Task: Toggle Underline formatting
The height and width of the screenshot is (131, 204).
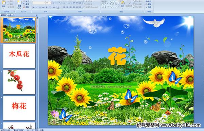Action: [40, 7]
